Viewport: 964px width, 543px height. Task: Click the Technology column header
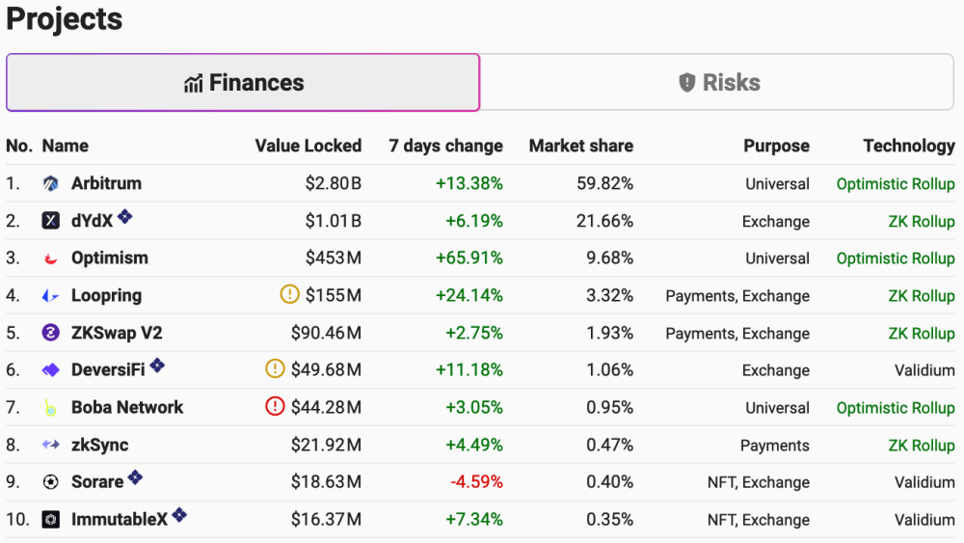tap(909, 146)
